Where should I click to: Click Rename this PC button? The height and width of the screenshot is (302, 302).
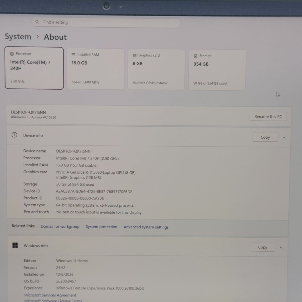pos(268,117)
